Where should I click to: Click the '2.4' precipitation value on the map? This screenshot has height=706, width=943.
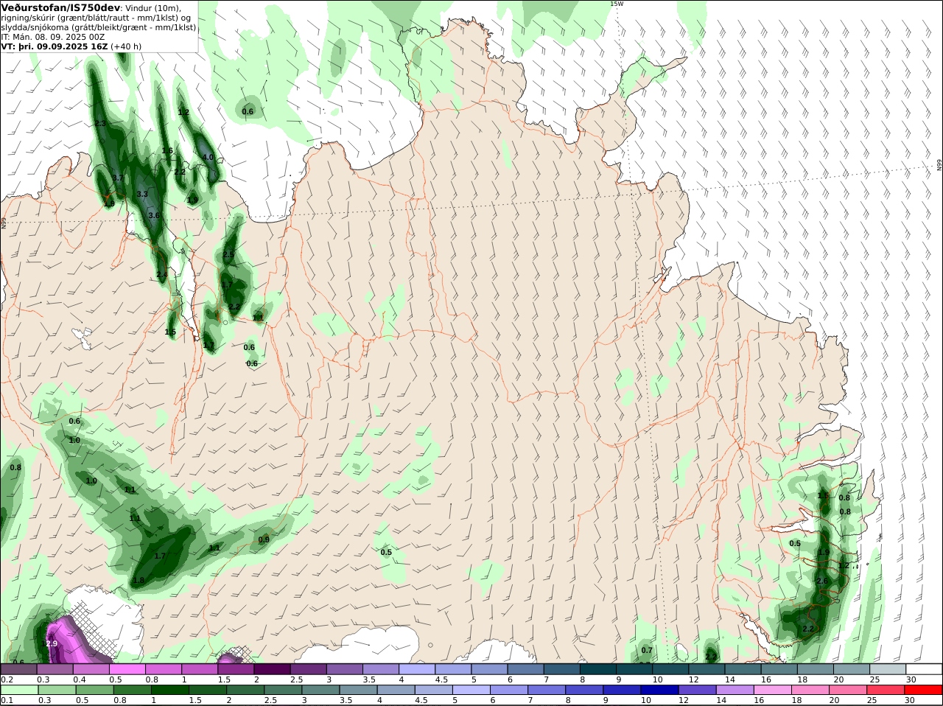pos(162,275)
